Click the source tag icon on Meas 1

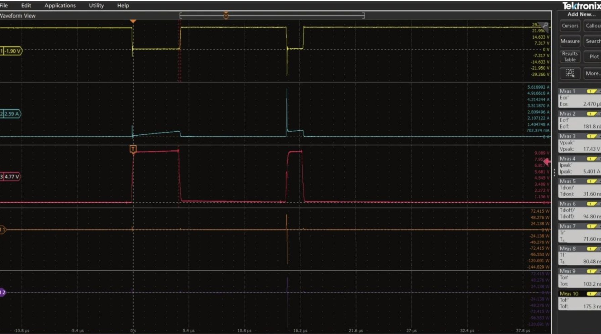[x=592, y=91]
